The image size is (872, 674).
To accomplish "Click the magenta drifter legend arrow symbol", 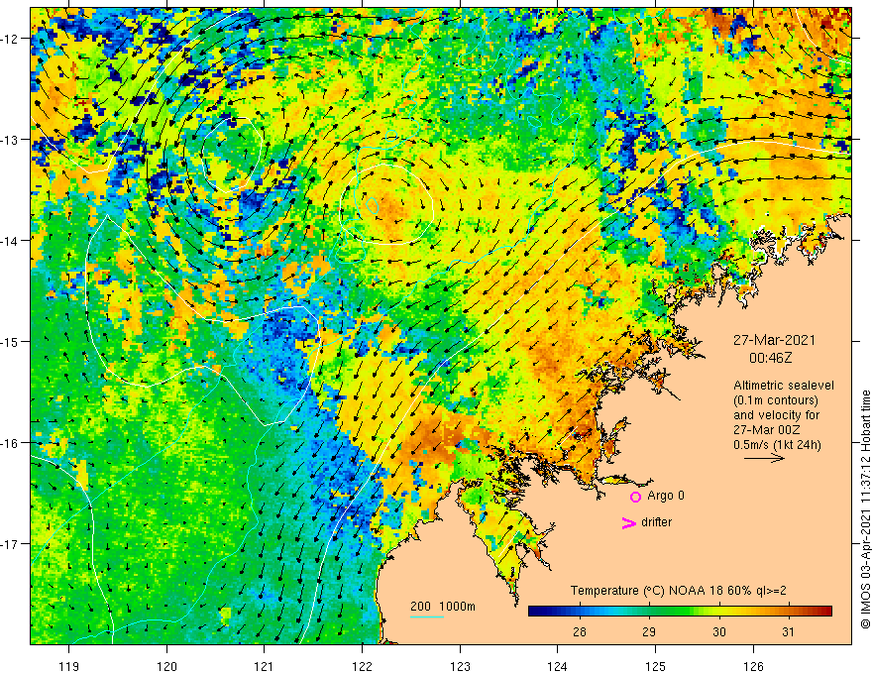I will point(629,522).
